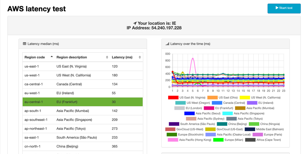
Task: Click the IP Address 54.240.197.228 text
Action: point(154,28)
